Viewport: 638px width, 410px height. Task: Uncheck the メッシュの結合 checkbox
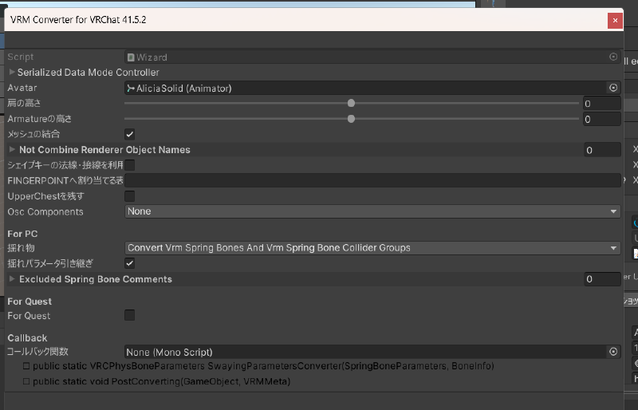(x=130, y=134)
